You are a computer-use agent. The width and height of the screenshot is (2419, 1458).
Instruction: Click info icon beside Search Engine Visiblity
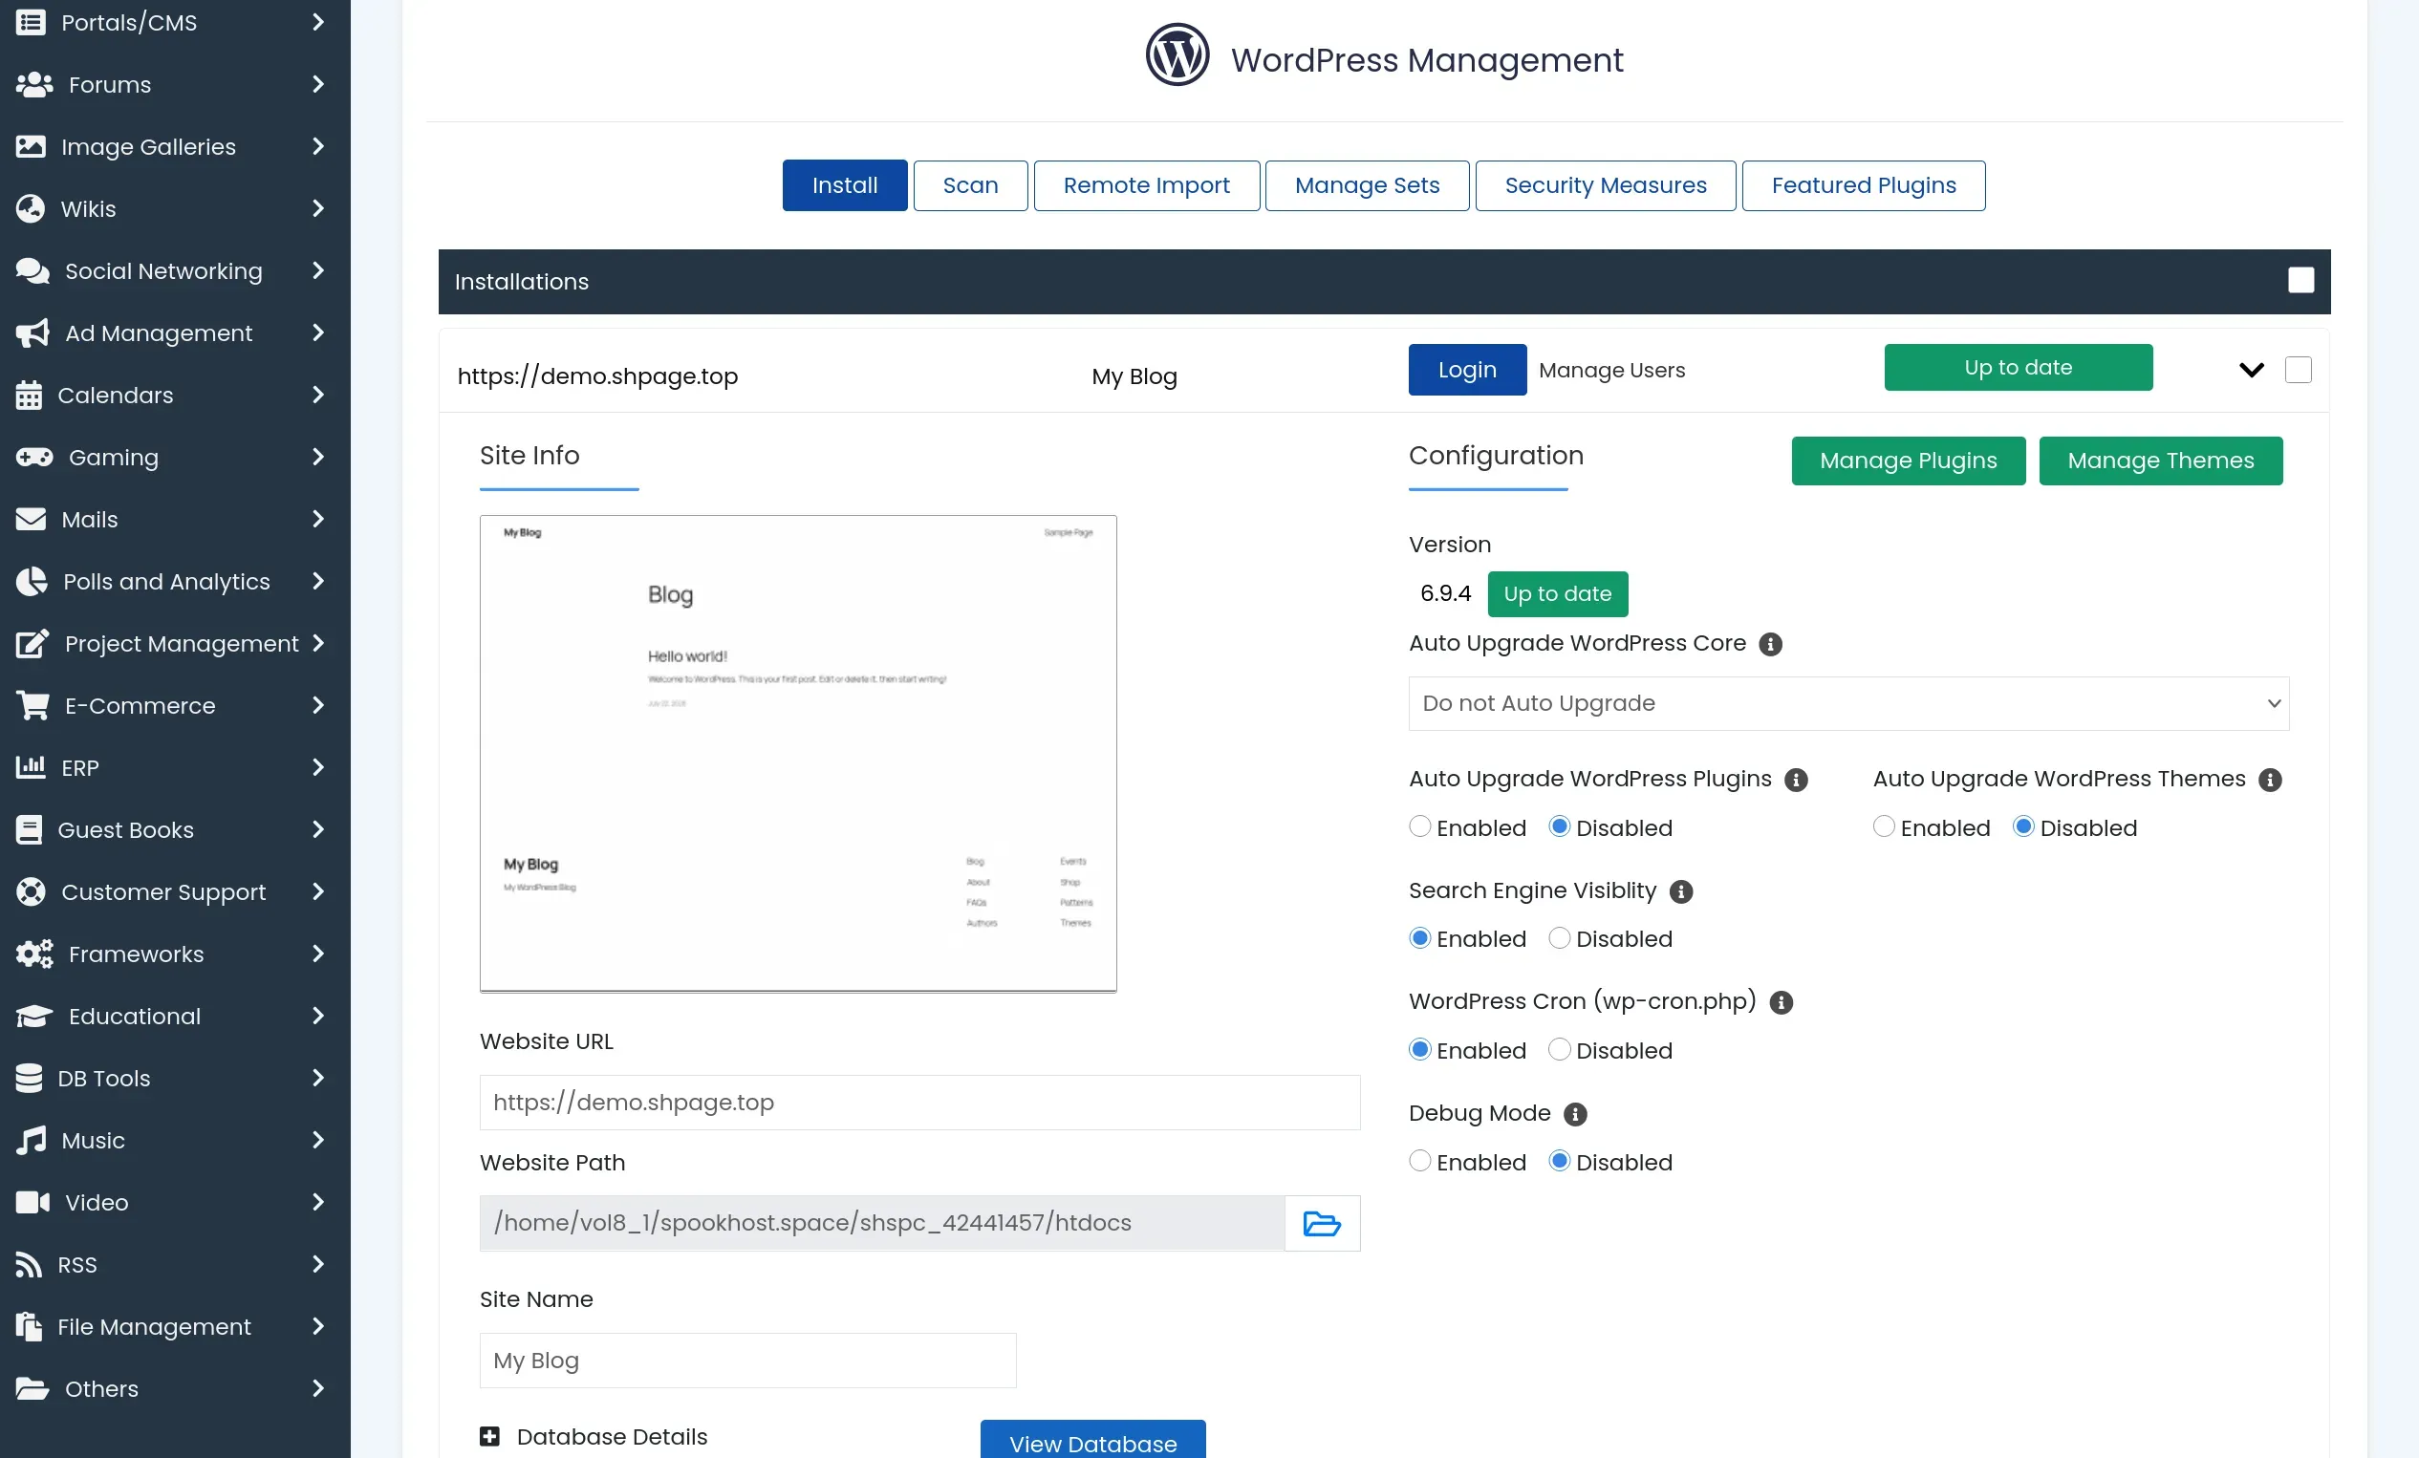point(1681,891)
